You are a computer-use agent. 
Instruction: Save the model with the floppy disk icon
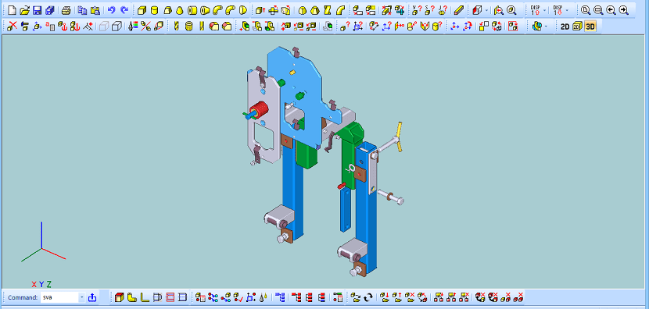(38, 10)
